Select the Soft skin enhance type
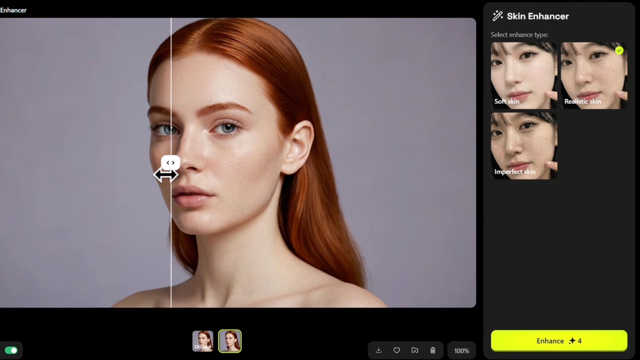This screenshot has width=640, height=360. [x=524, y=75]
